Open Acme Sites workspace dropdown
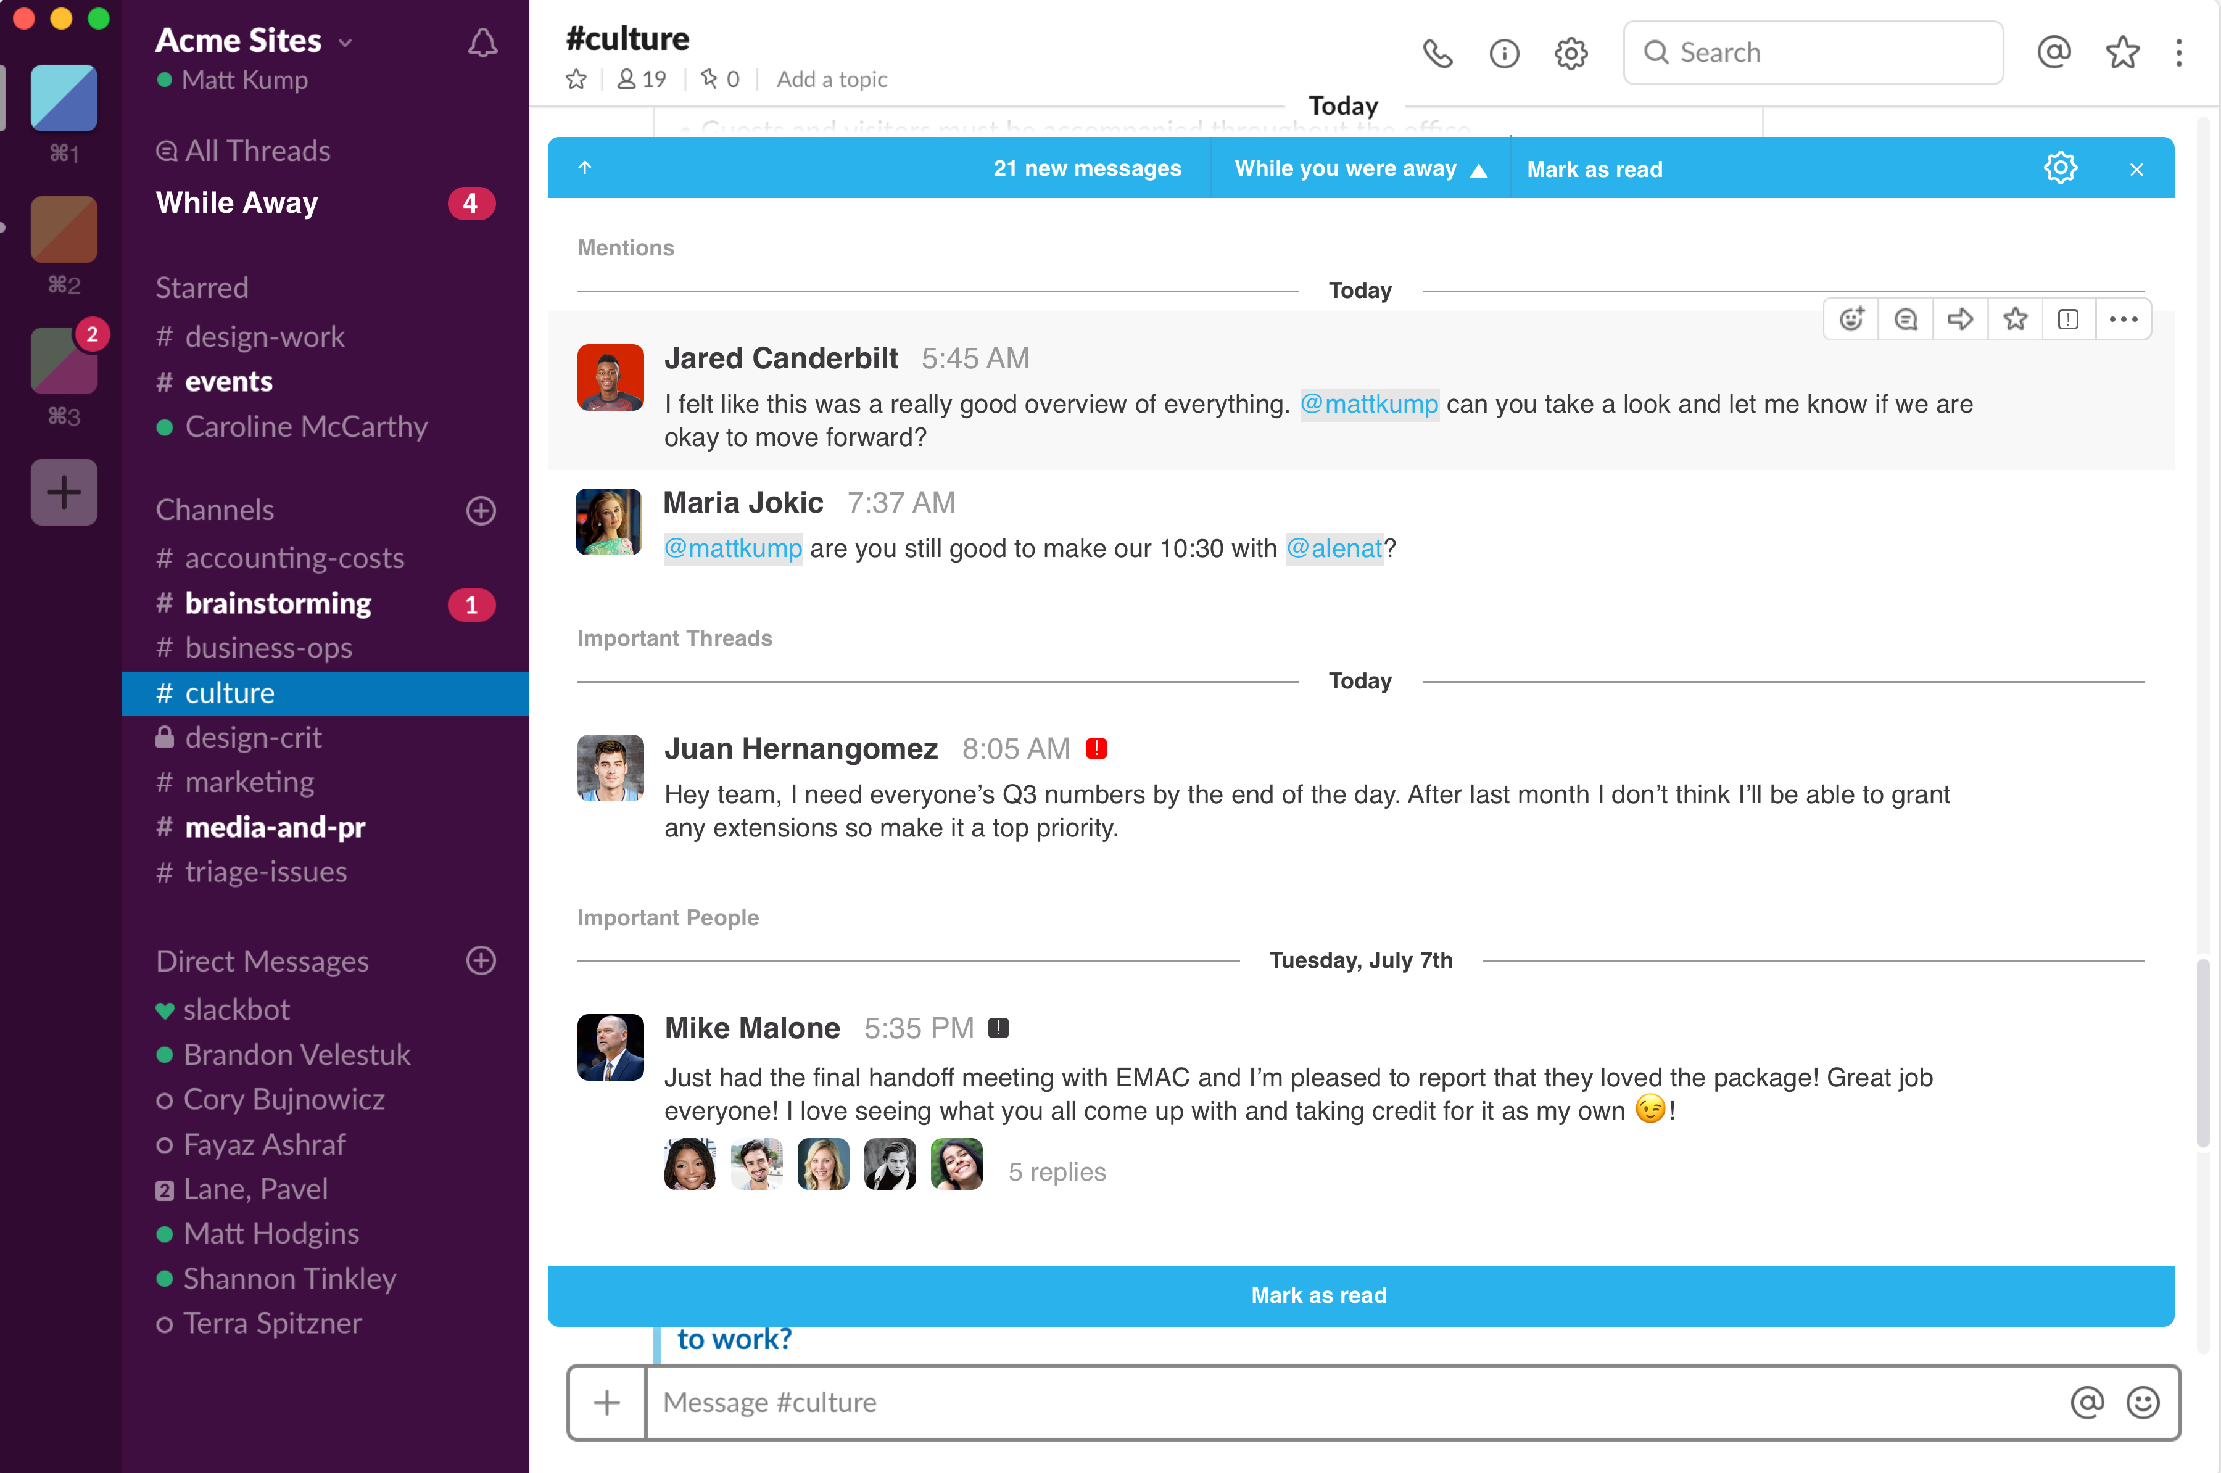Image resolution: width=2221 pixels, height=1473 pixels. (254, 40)
